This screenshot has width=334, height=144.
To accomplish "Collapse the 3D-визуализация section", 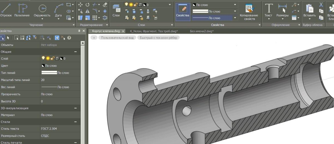I will 76,108.
